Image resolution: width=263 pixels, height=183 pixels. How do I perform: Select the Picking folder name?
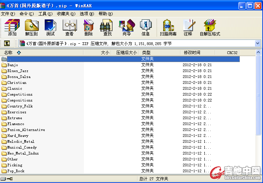15,165
